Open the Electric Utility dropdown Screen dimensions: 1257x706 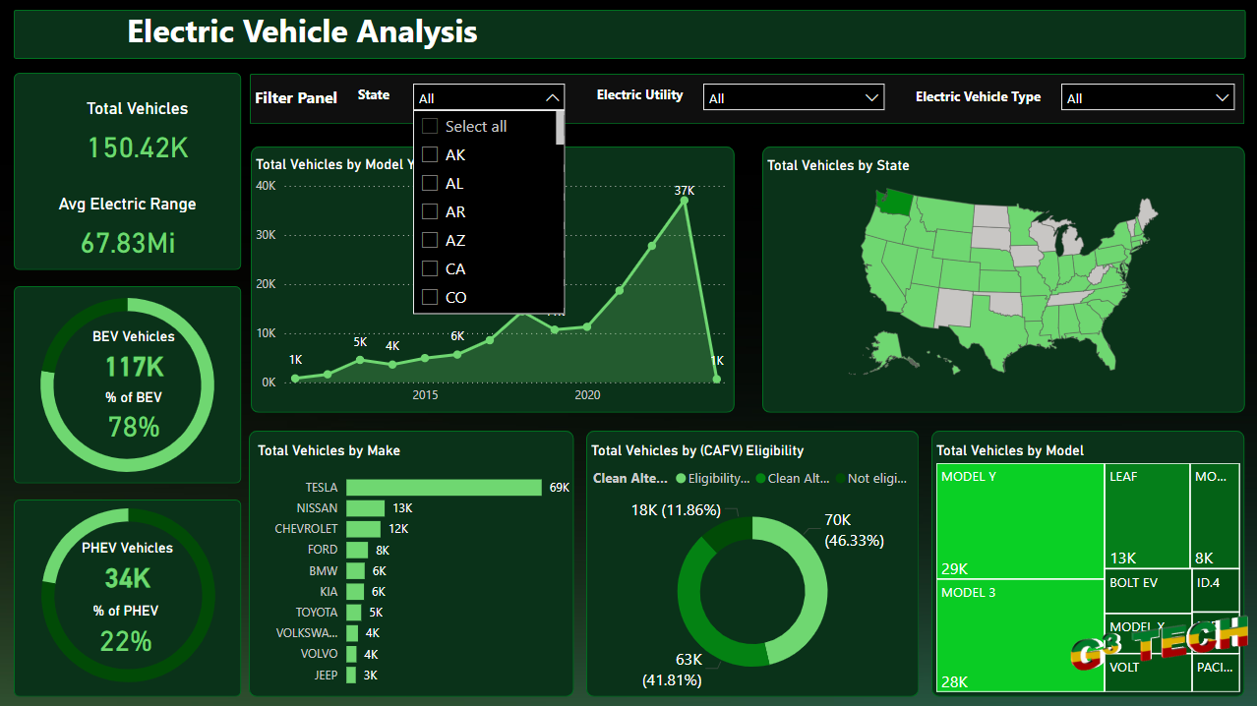pos(794,97)
